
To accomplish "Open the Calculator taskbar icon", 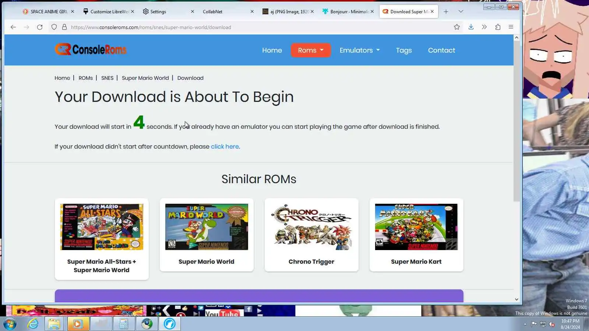I will (x=124, y=324).
